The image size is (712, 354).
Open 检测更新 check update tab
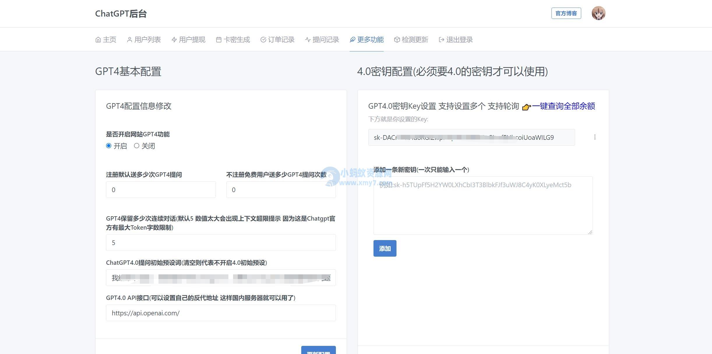pos(411,40)
